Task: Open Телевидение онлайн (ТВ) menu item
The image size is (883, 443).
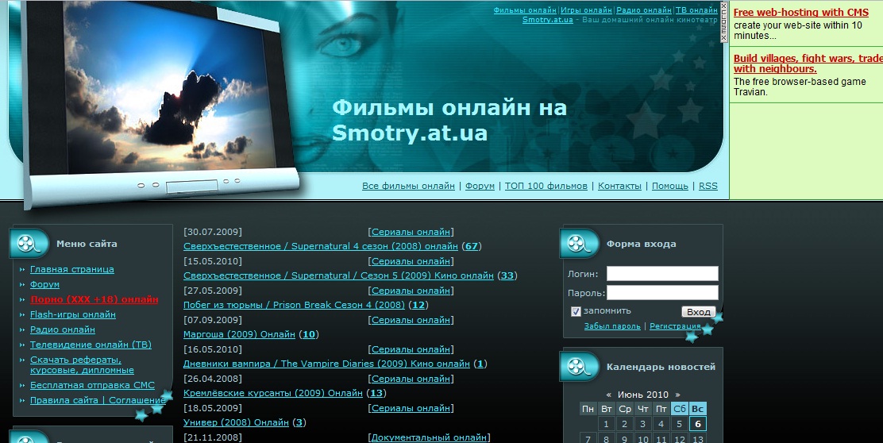Action: click(91, 345)
